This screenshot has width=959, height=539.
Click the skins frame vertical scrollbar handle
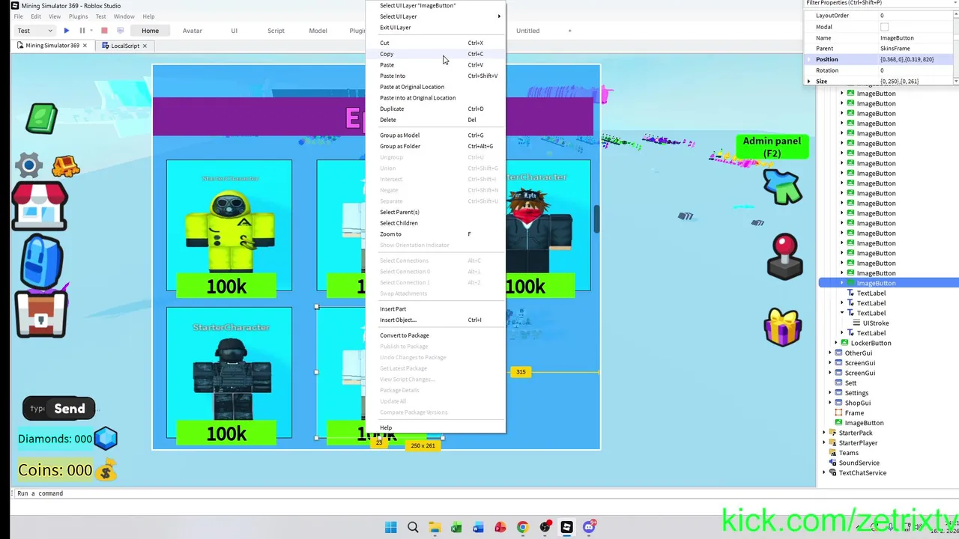597,219
